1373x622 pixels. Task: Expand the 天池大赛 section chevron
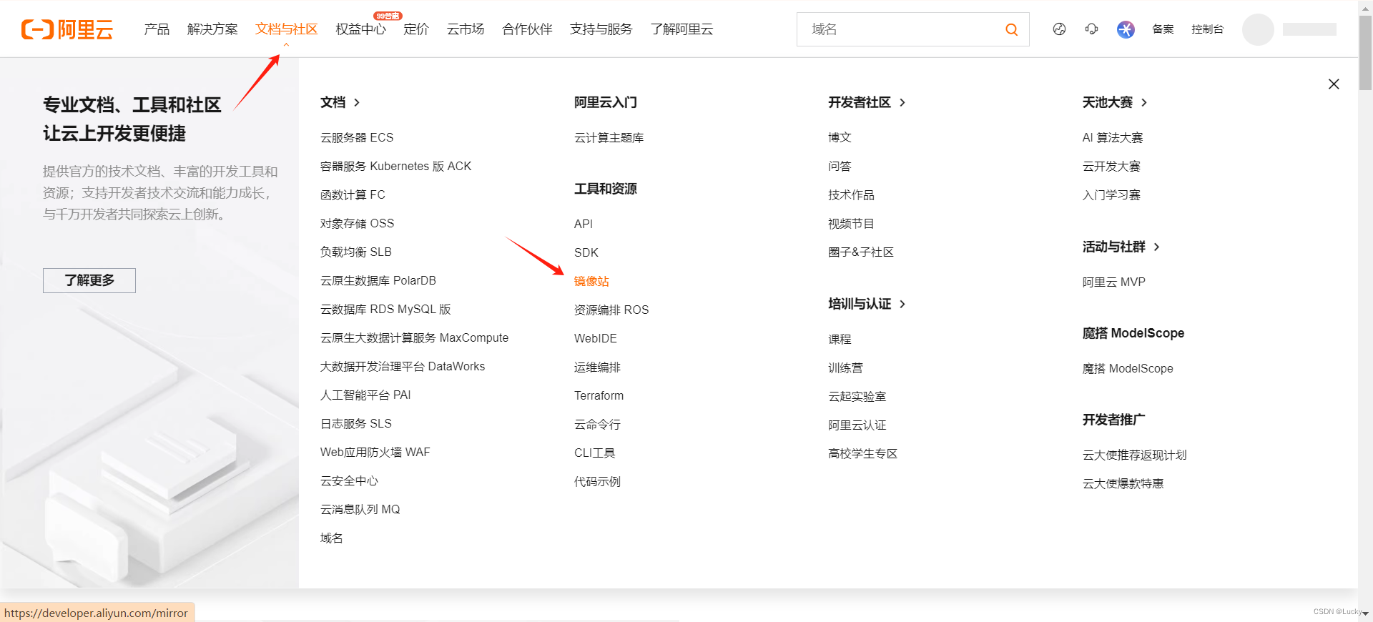pyautogui.click(x=1144, y=103)
